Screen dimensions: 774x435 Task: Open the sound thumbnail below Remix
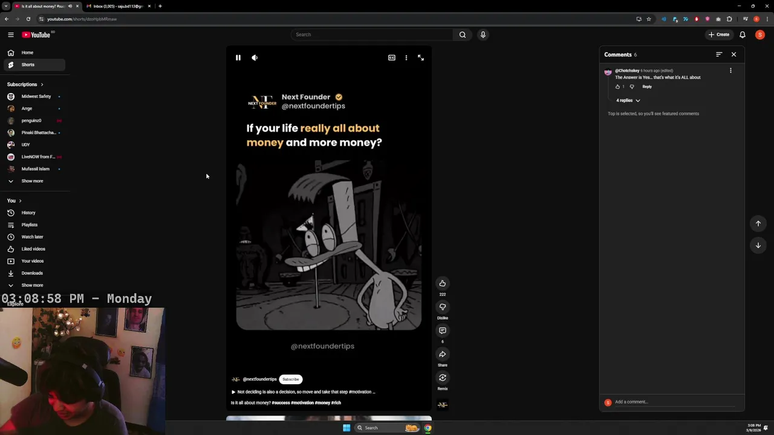[443, 405]
